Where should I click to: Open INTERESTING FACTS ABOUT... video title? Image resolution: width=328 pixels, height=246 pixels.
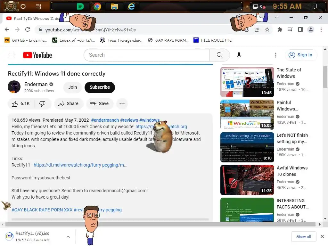tap(293, 204)
